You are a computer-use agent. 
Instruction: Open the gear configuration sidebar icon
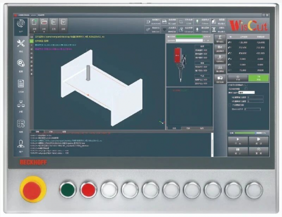click(20, 64)
